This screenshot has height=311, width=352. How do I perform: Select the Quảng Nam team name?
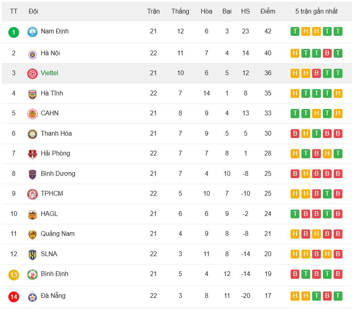[57, 234]
